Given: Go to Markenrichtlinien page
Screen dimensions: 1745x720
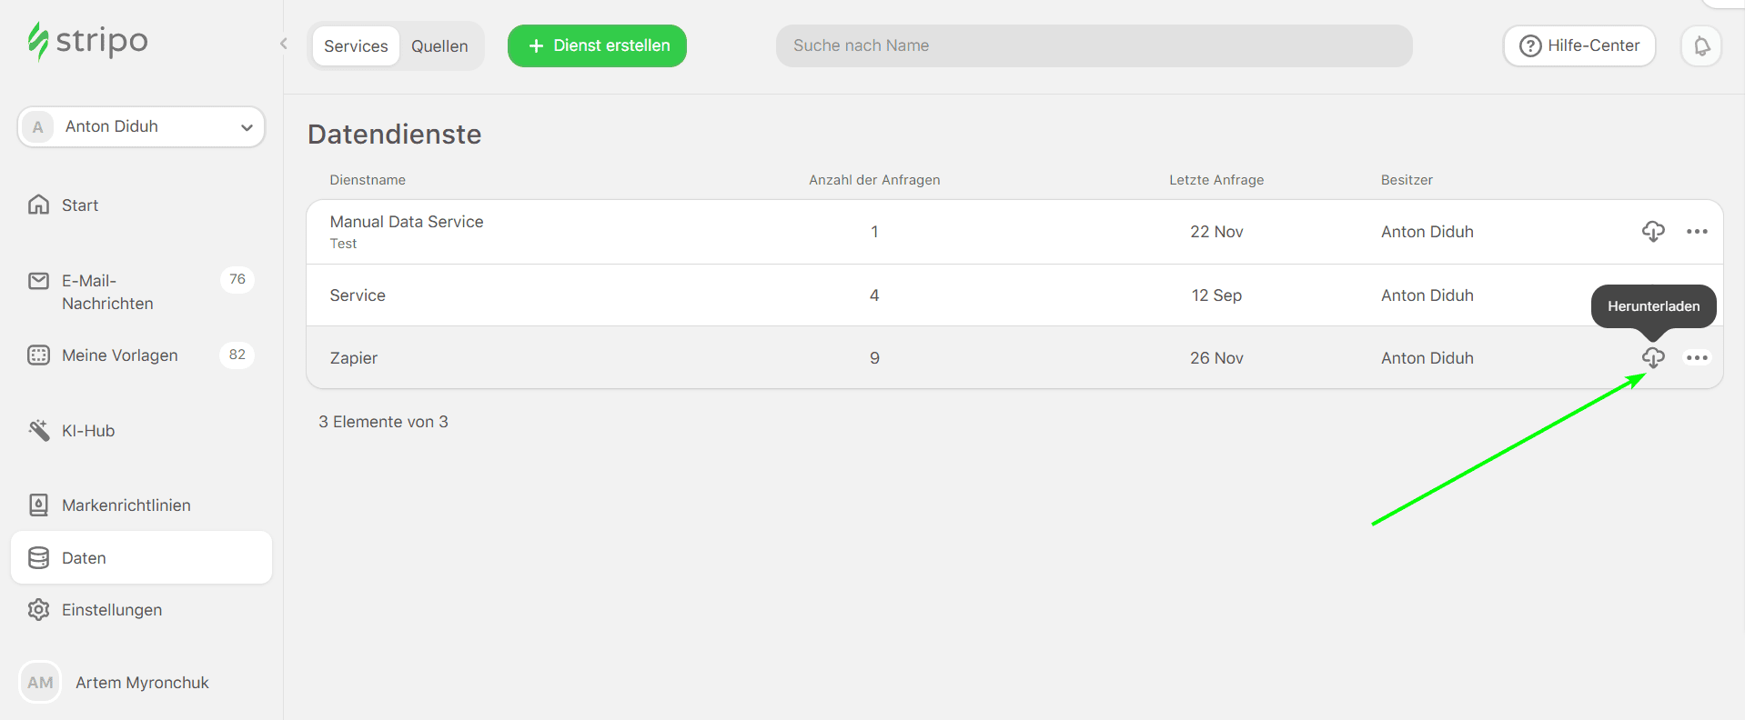Looking at the screenshot, I should click(126, 505).
